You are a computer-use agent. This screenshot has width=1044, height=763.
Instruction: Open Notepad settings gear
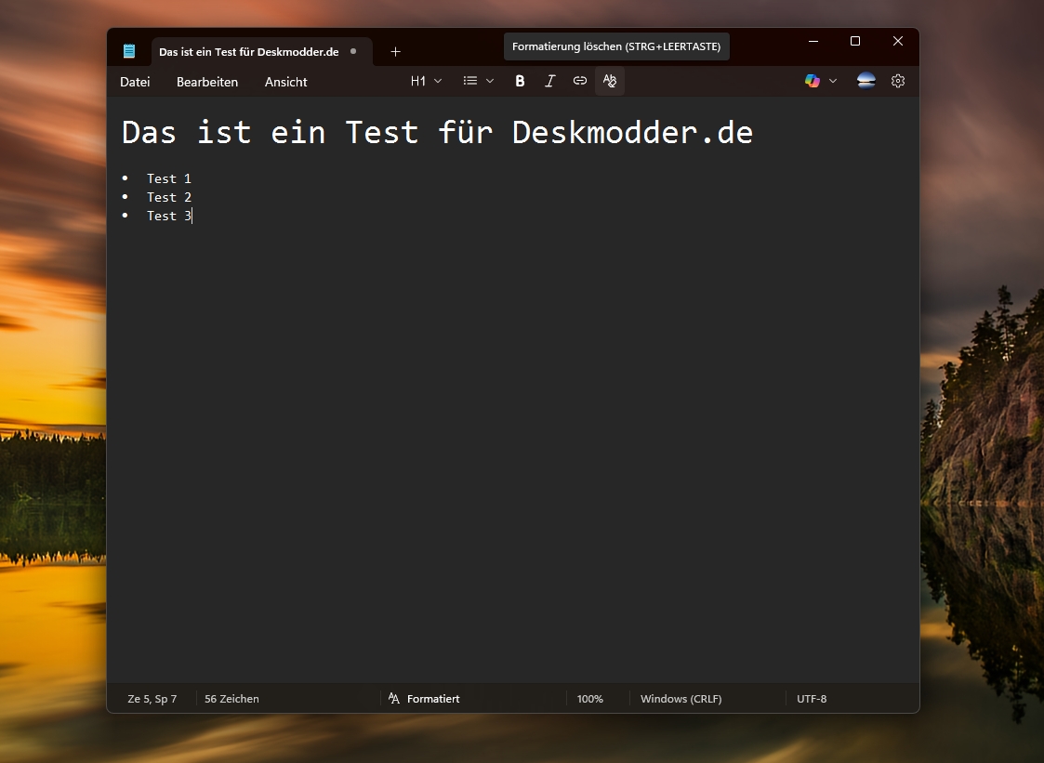[898, 81]
